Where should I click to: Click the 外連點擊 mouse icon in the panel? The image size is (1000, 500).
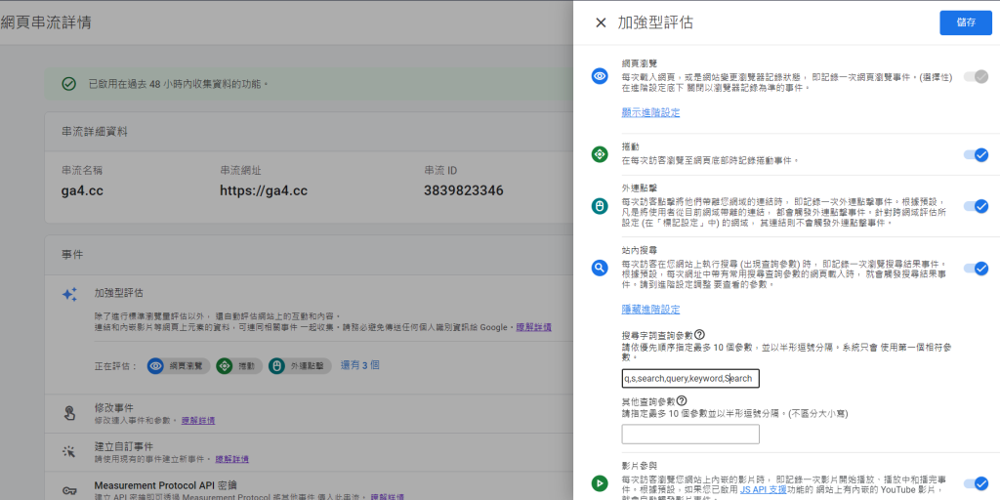tap(600, 206)
